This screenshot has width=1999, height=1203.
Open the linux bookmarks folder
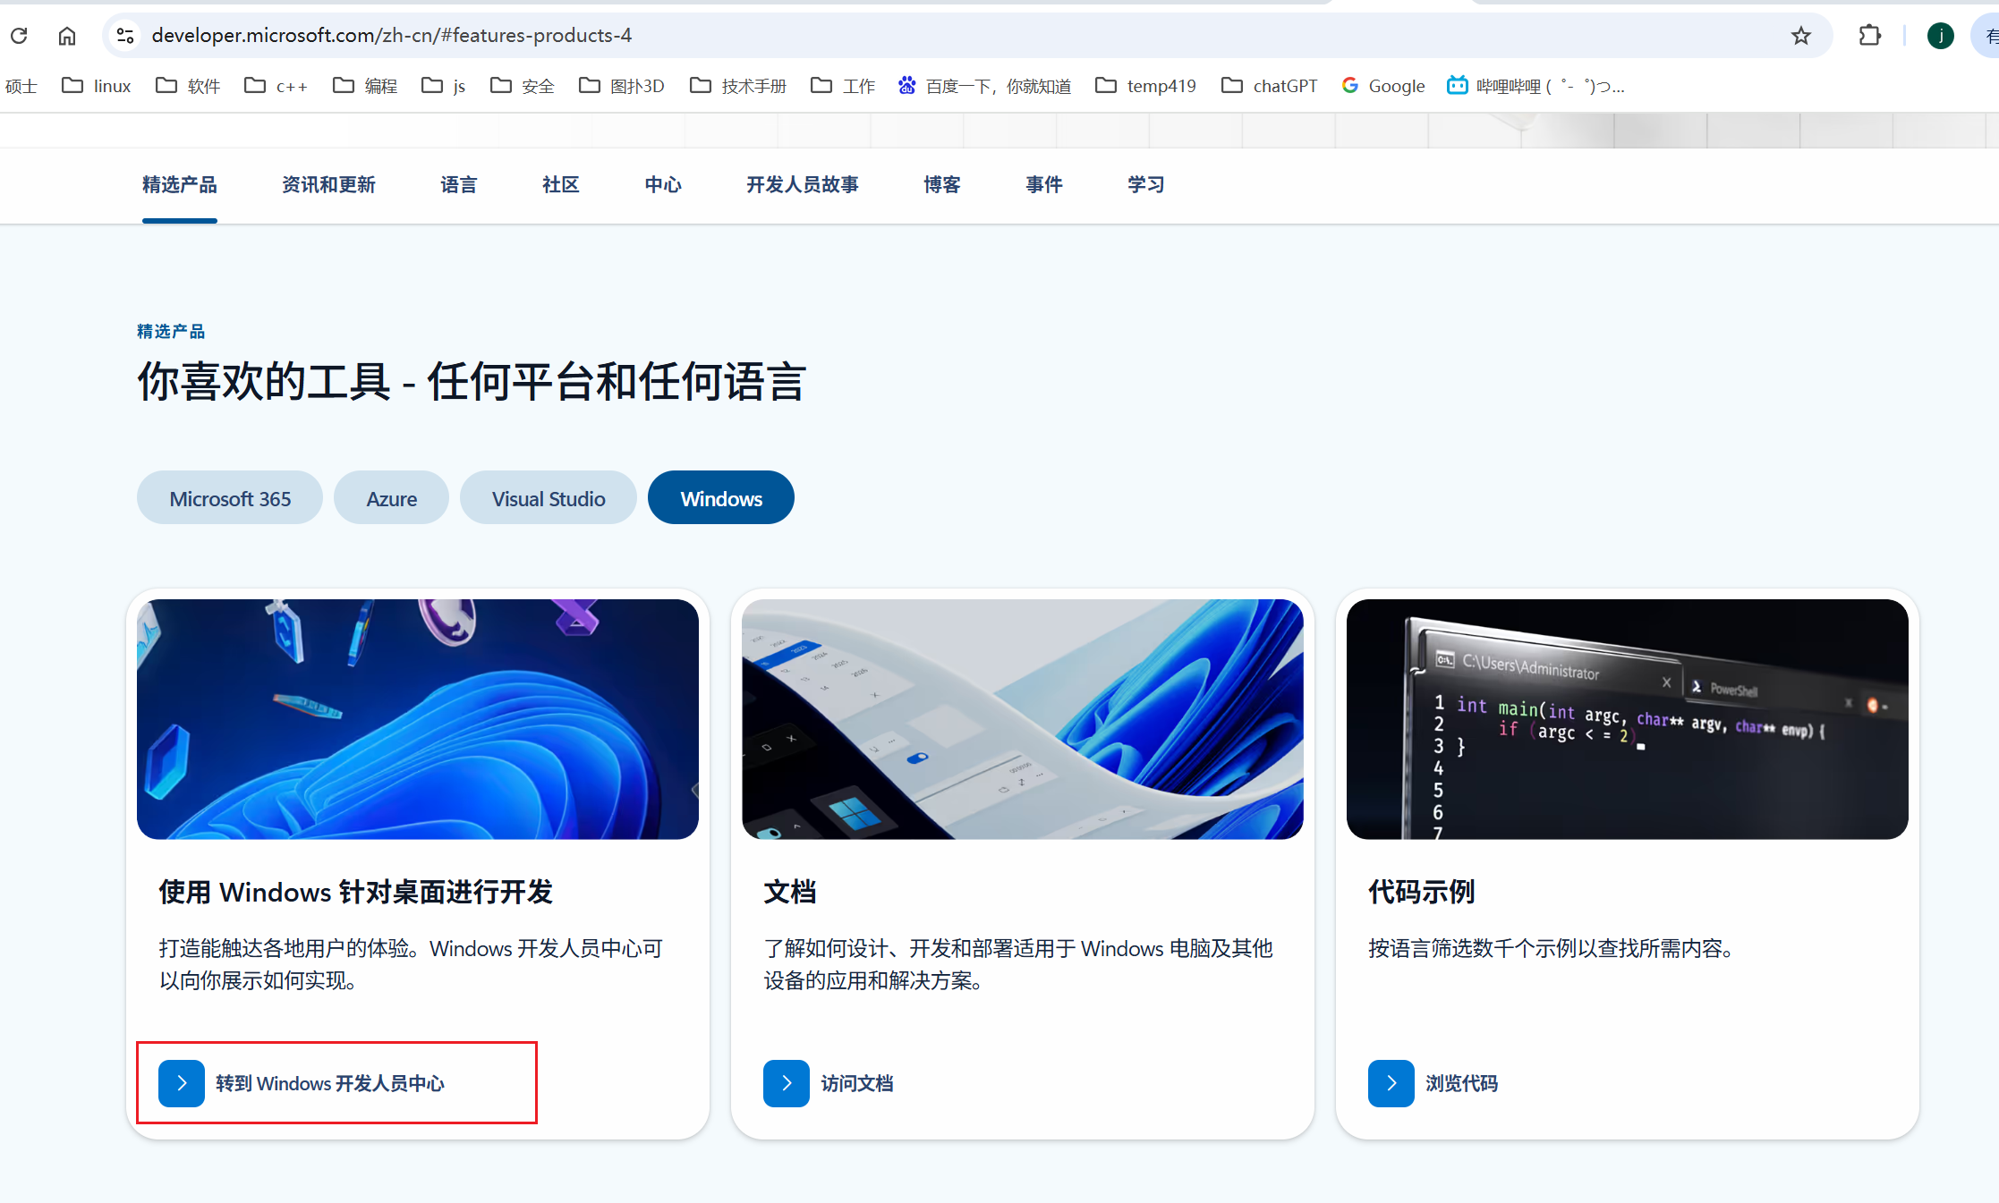point(97,86)
